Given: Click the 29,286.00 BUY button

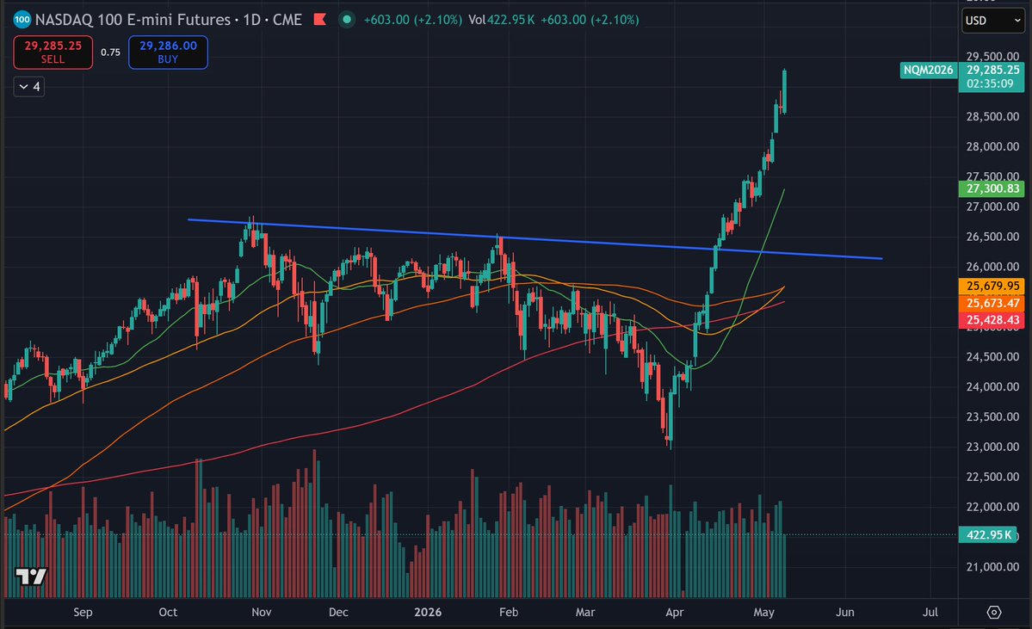Looking at the screenshot, I should click(x=168, y=52).
